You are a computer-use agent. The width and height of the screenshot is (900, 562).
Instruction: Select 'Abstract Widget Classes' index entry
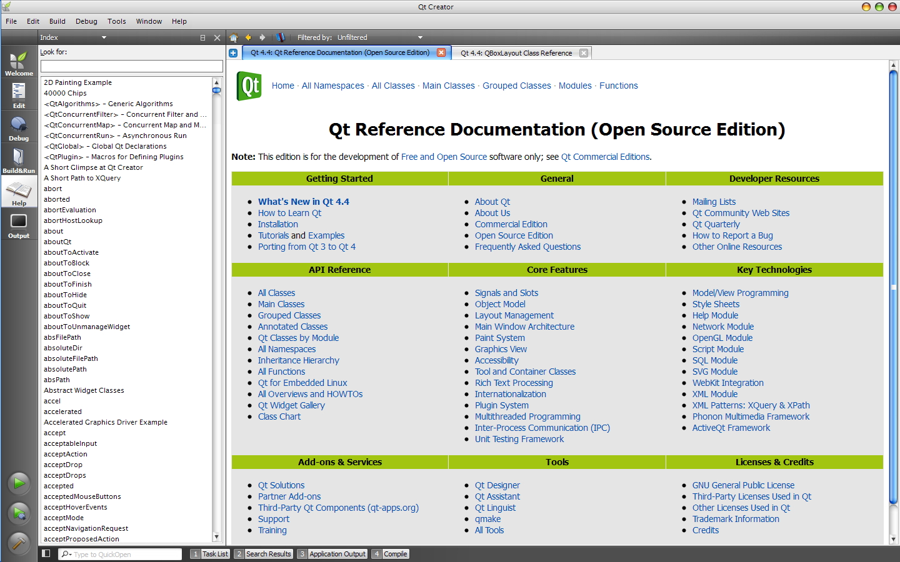(x=84, y=390)
